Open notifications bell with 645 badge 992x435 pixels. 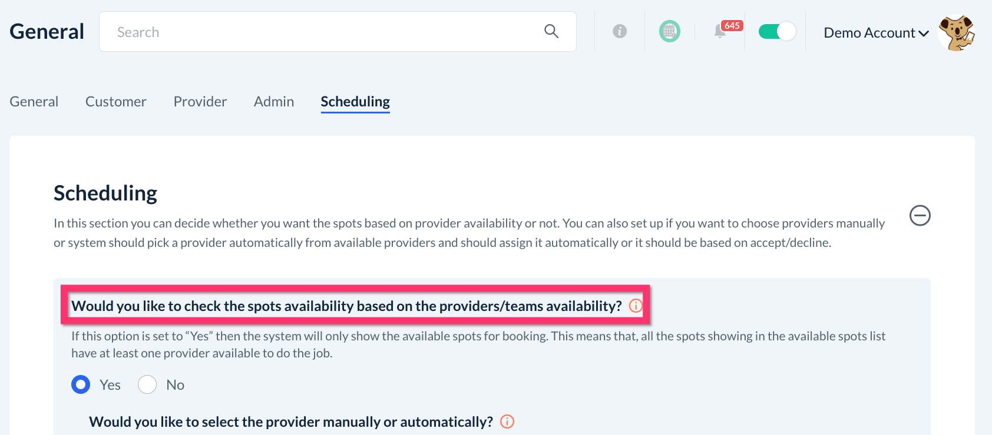click(720, 32)
